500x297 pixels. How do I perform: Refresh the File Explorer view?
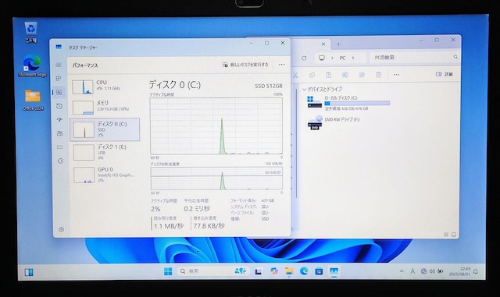304,58
